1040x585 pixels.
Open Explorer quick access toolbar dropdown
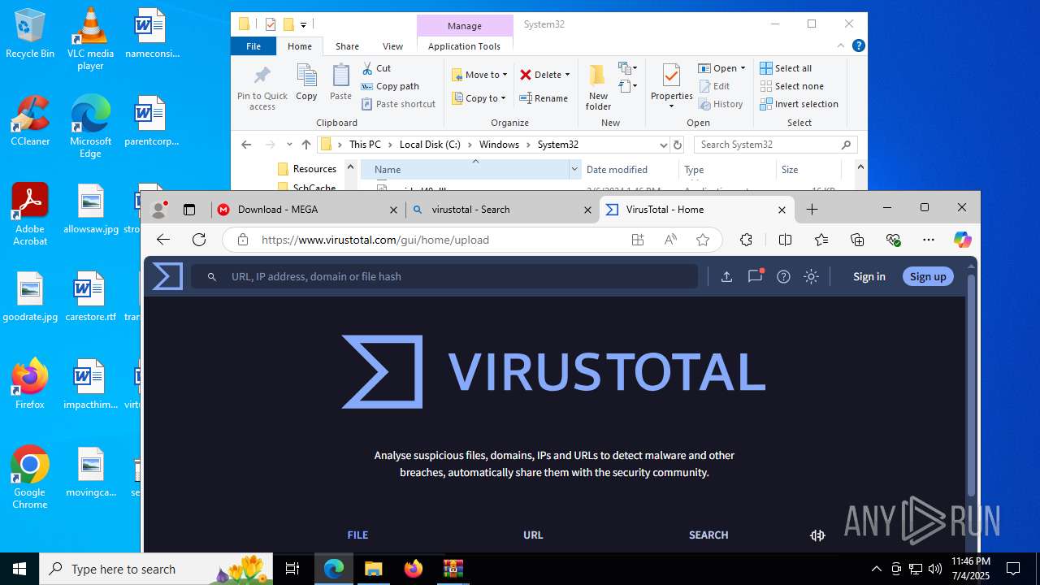[303, 24]
